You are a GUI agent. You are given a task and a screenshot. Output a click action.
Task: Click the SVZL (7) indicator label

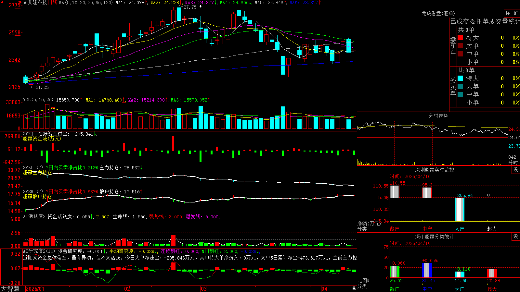point(33,168)
